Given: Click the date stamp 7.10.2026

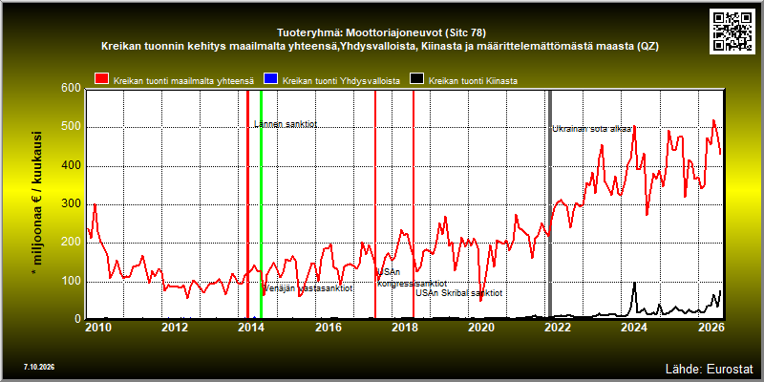Looking at the screenshot, I should pyautogui.click(x=38, y=366).
